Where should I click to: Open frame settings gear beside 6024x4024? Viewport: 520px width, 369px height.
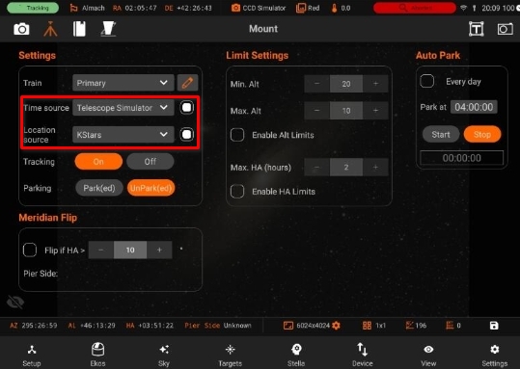tap(336, 326)
